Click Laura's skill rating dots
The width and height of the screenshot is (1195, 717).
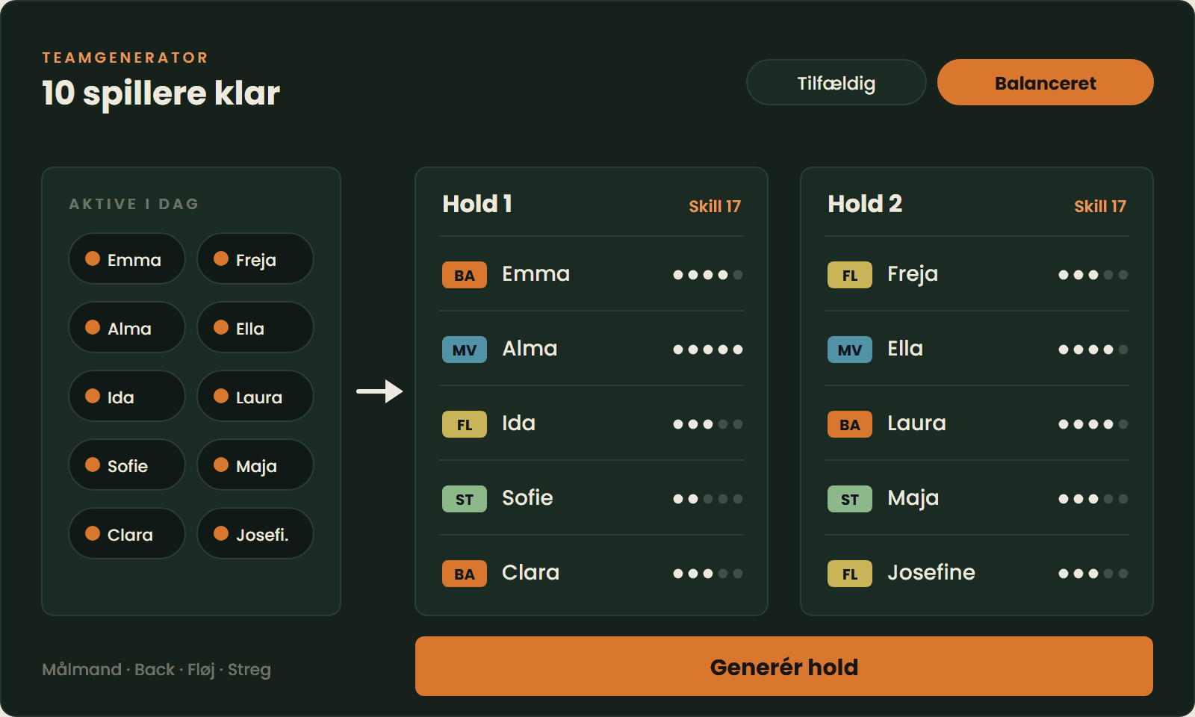(x=1093, y=424)
